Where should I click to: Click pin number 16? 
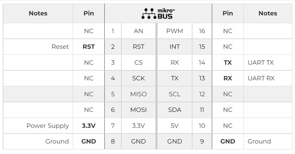pos(202,31)
